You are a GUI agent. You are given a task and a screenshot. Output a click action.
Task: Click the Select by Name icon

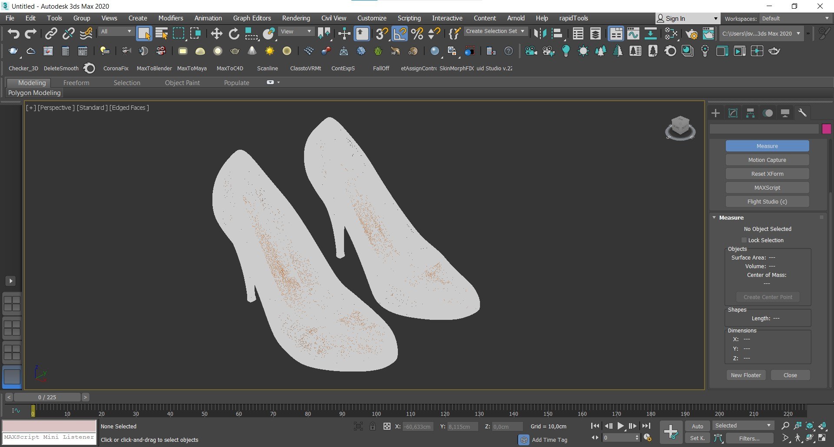tap(161, 33)
